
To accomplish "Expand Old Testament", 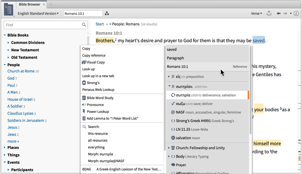I will [x=8, y=57].
